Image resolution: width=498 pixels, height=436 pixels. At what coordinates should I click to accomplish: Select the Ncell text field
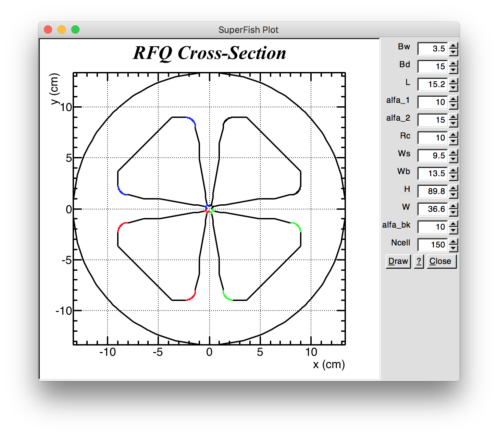pyautogui.click(x=432, y=245)
